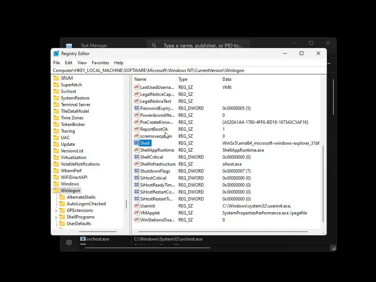Screen dimensions: 376x282
Task: Click the sihost.exe data cell
Action: click(232, 164)
